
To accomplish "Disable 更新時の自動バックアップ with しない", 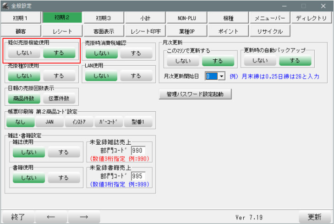I will pyautogui.click(x=260, y=60).
